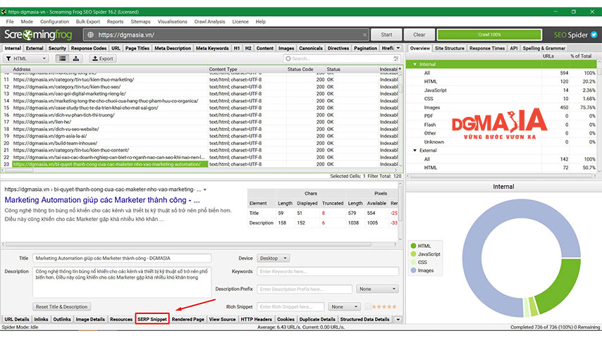Switch to the list view icon

63,58
